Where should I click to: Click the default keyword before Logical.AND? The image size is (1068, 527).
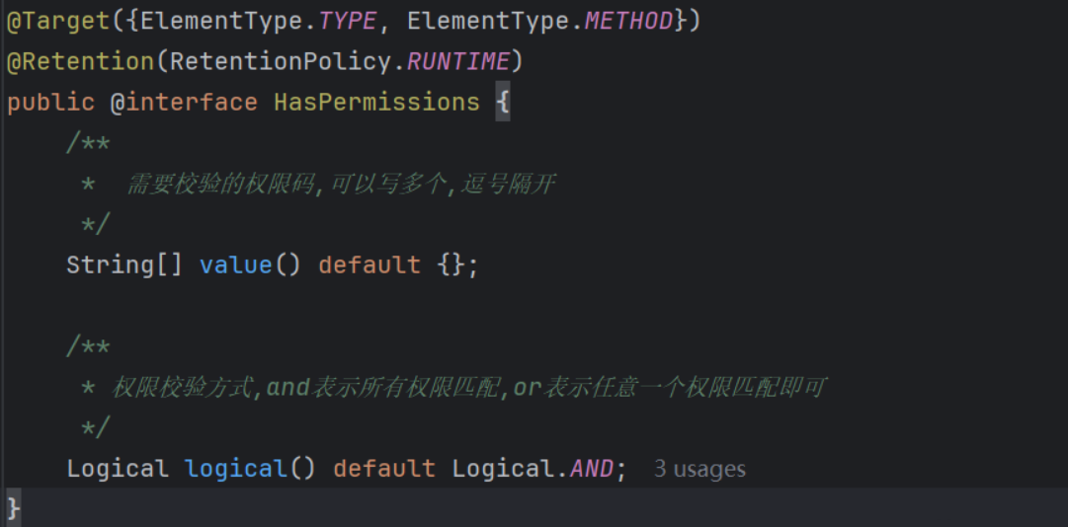tap(384, 469)
